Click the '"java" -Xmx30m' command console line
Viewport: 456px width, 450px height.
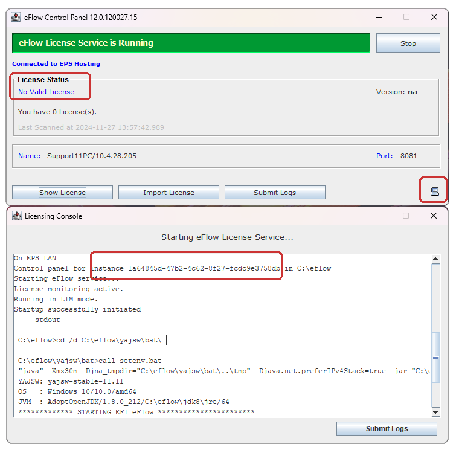point(224,371)
